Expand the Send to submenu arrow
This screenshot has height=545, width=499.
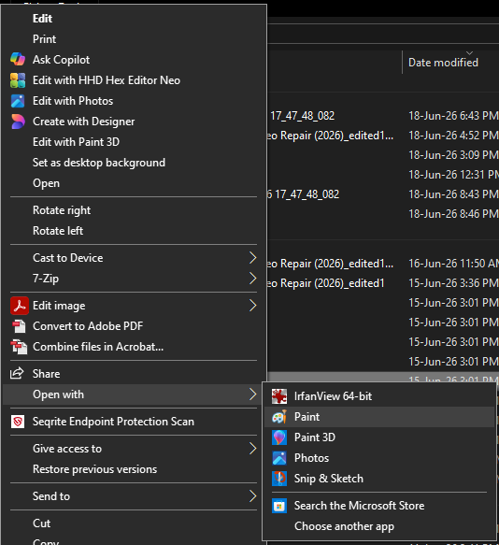click(253, 496)
